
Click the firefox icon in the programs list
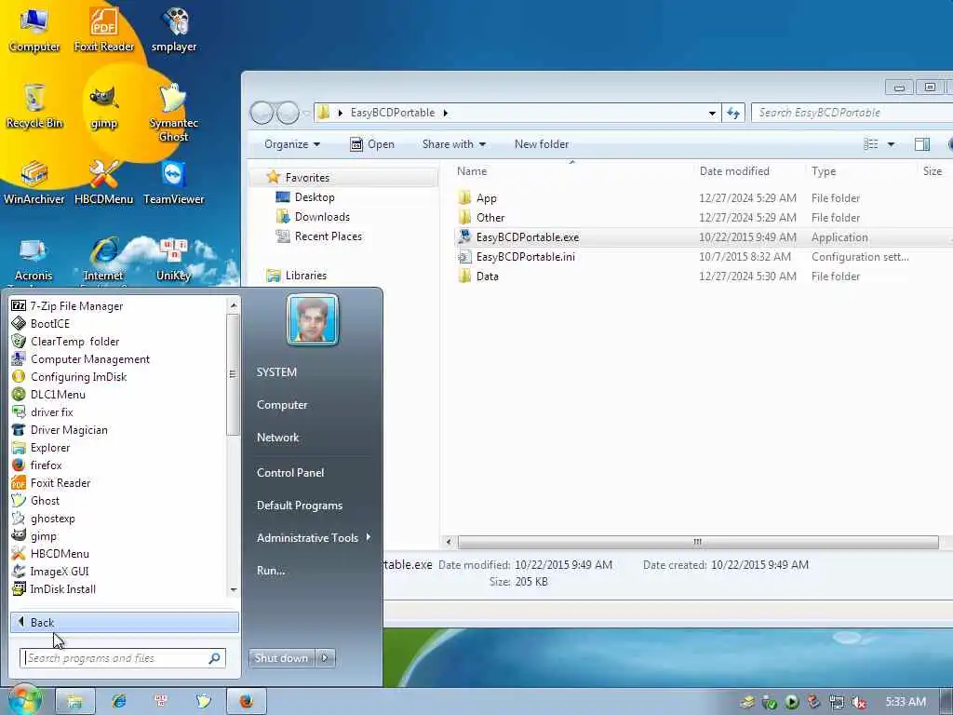[19, 465]
